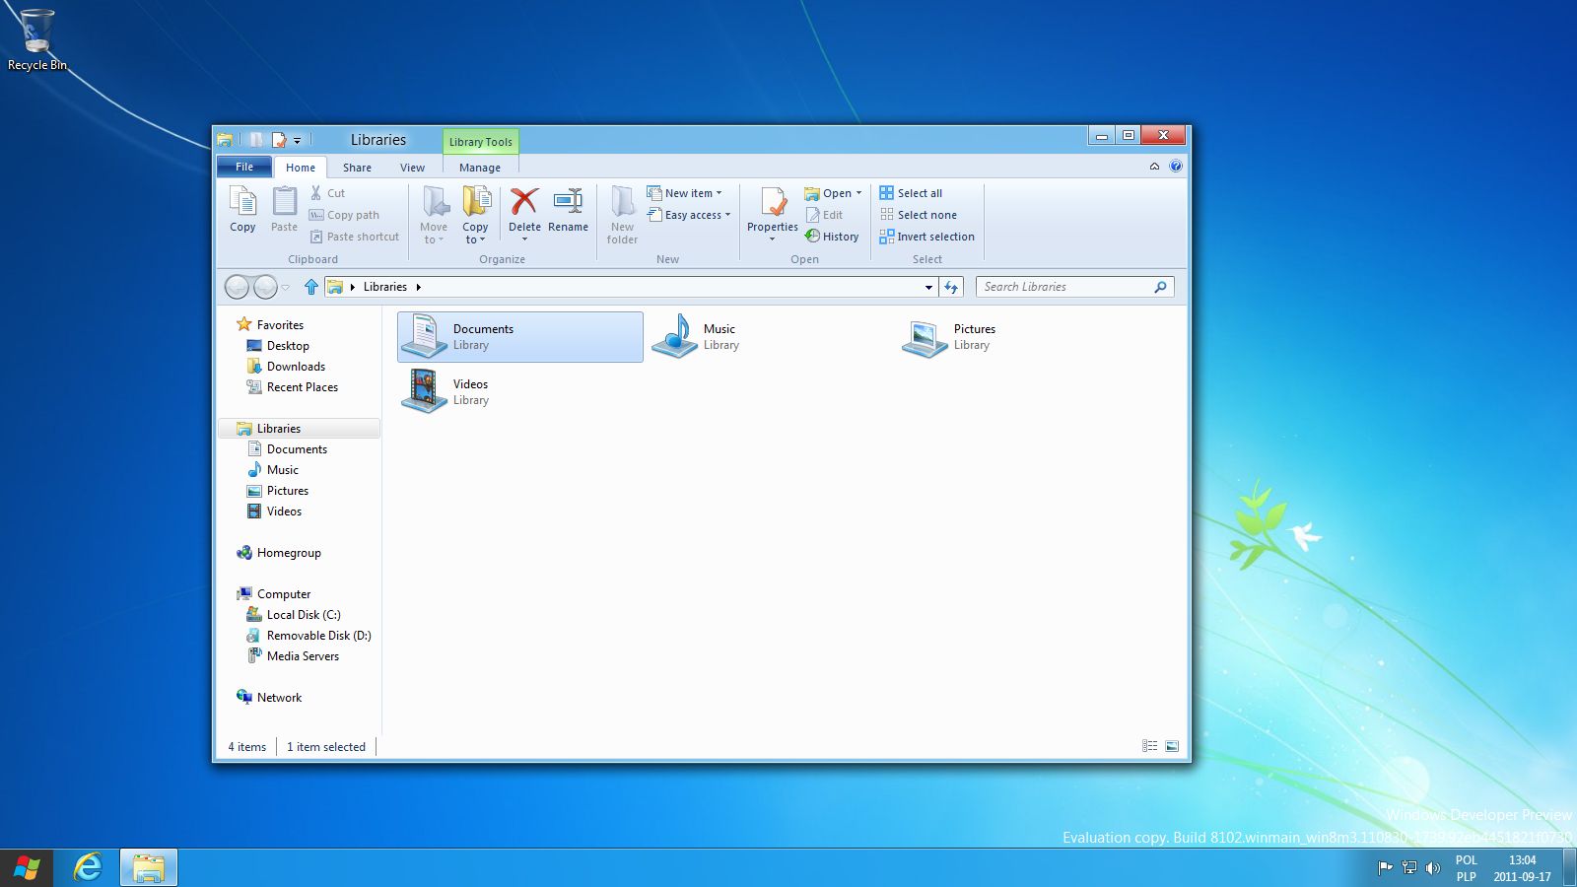Open the Help question mark icon
This screenshot has height=887, width=1577.
tap(1176, 167)
